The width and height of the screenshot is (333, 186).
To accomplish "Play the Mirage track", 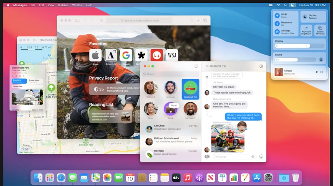I will (x=317, y=72).
